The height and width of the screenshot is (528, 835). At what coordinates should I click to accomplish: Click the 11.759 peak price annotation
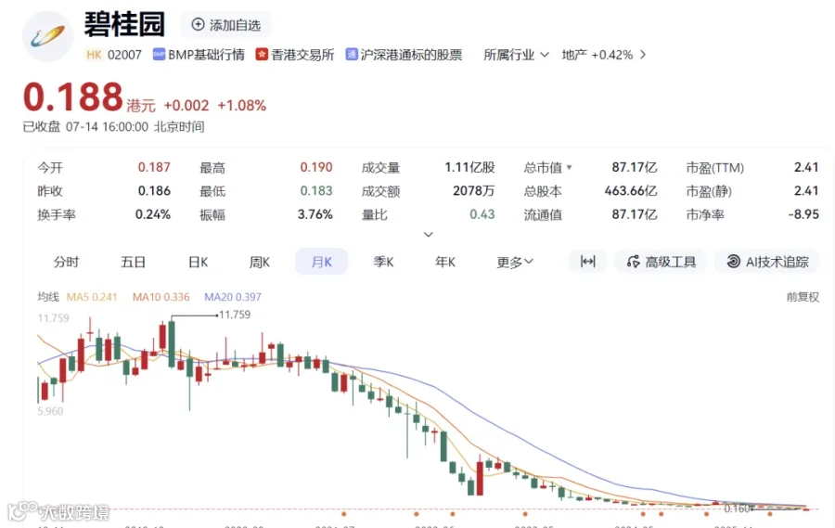(x=235, y=315)
